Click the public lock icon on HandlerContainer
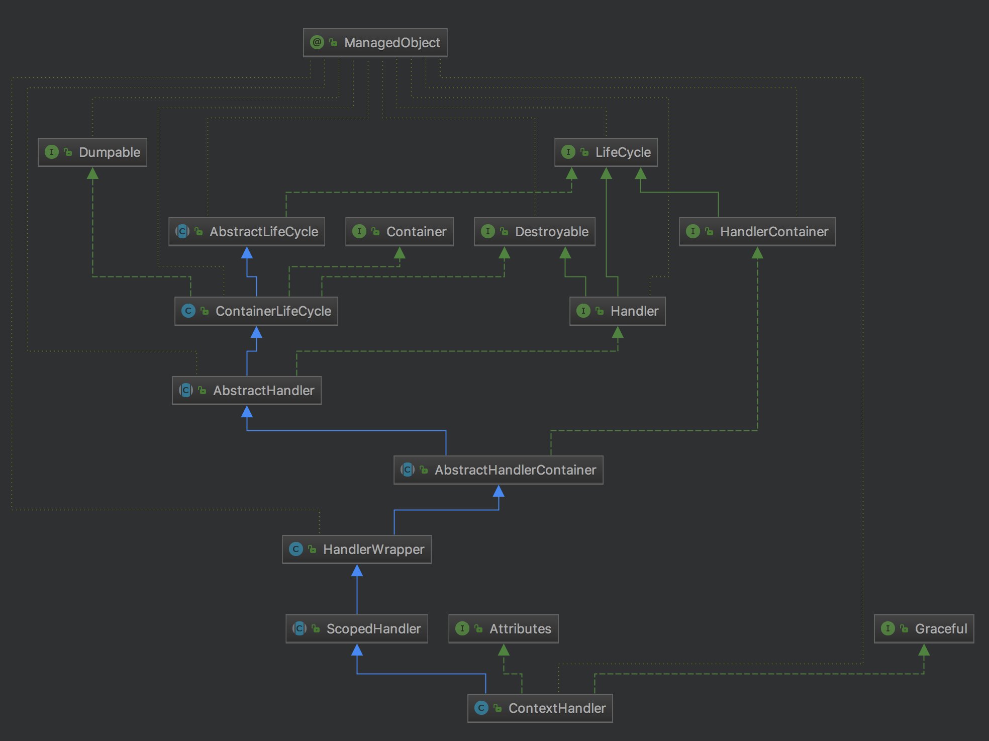This screenshot has height=741, width=989. tap(709, 232)
